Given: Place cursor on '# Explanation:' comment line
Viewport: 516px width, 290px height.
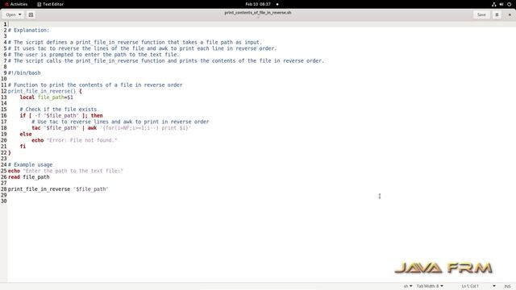Looking at the screenshot, I should (x=29, y=31).
